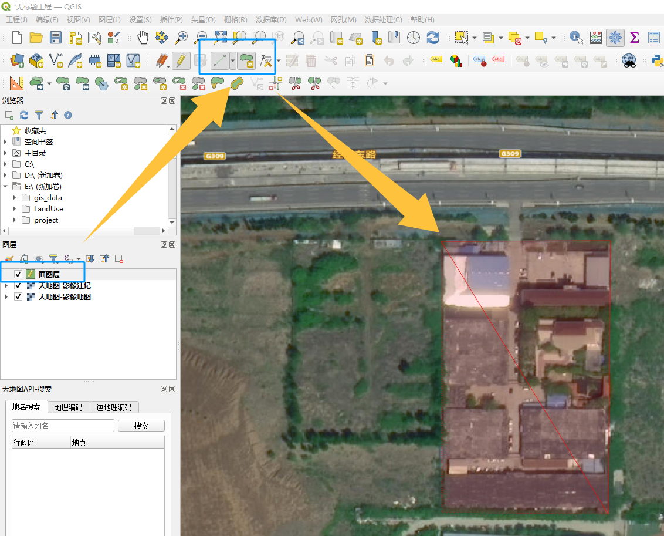Screen dimensions: 664x536
Task: Click the Manage Map Themes eye icon
Action: (x=39, y=258)
